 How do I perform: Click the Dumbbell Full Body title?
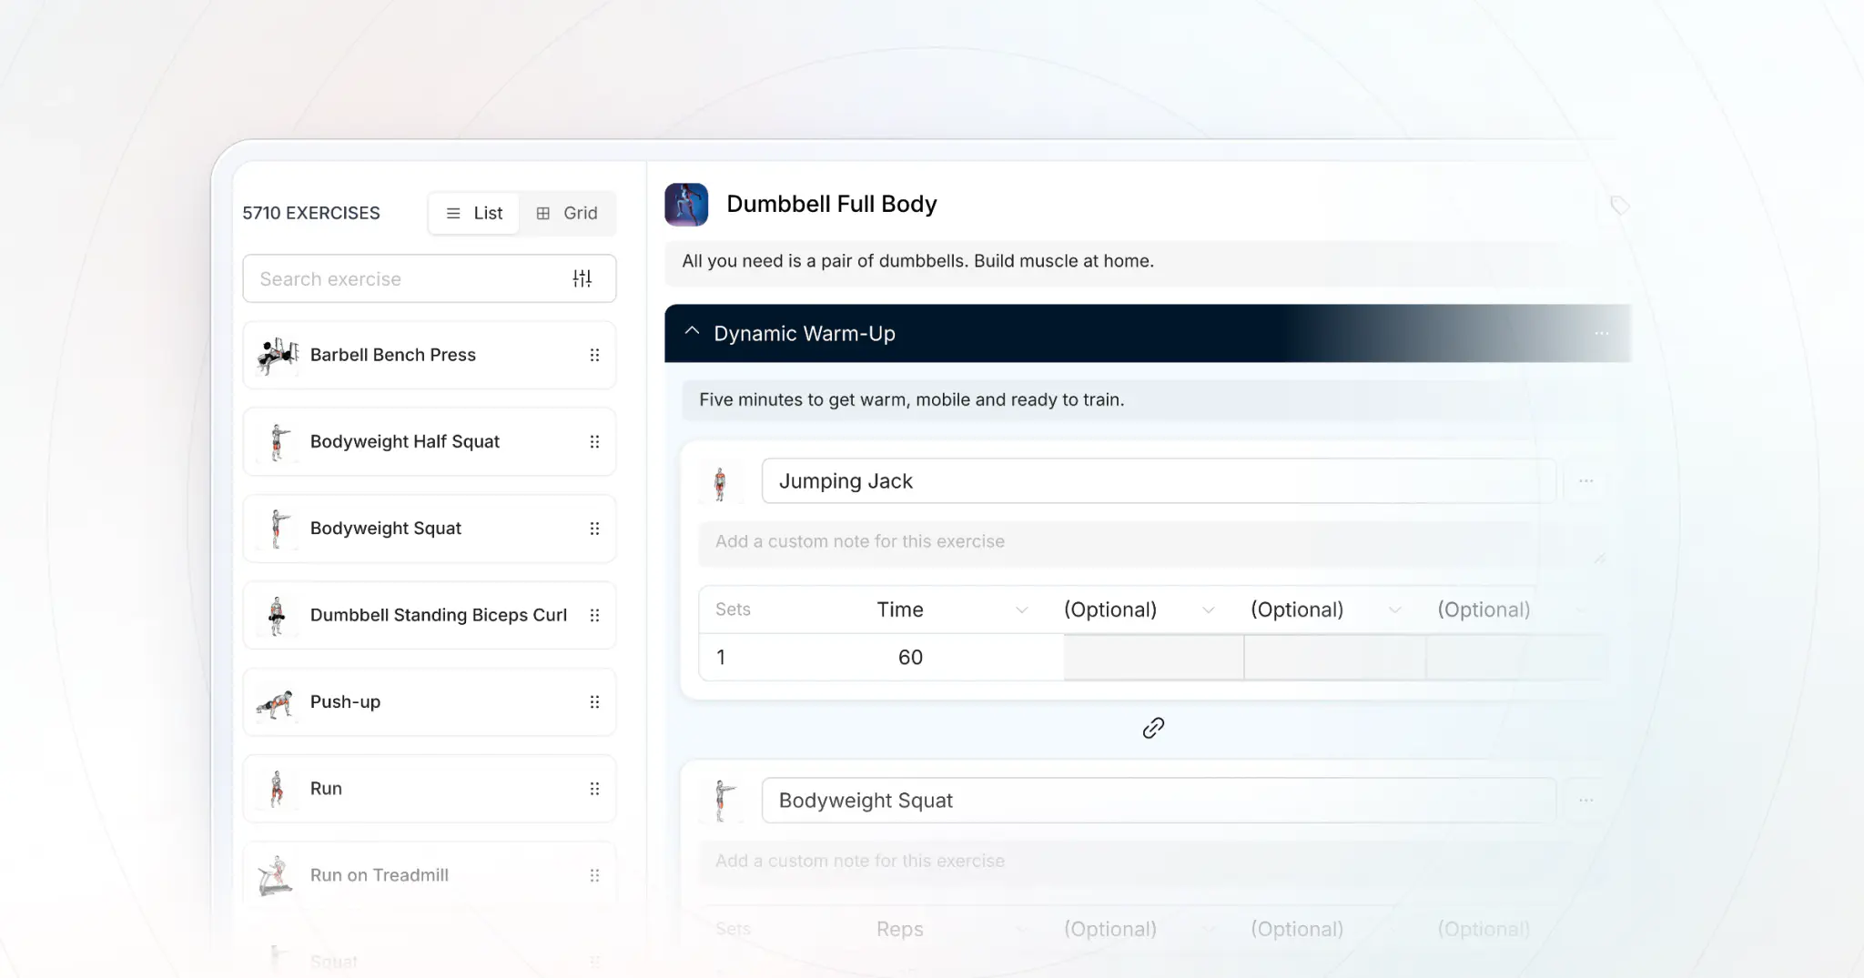click(x=831, y=204)
